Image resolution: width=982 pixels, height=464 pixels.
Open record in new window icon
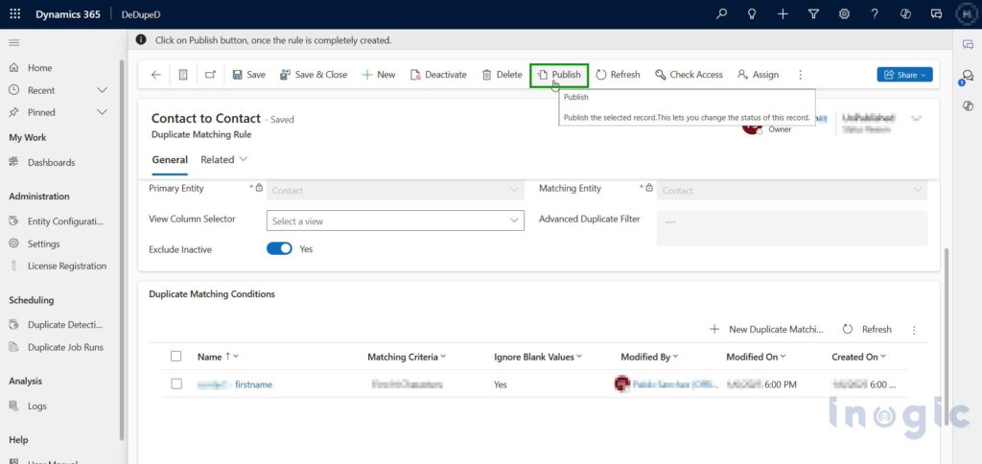[210, 75]
